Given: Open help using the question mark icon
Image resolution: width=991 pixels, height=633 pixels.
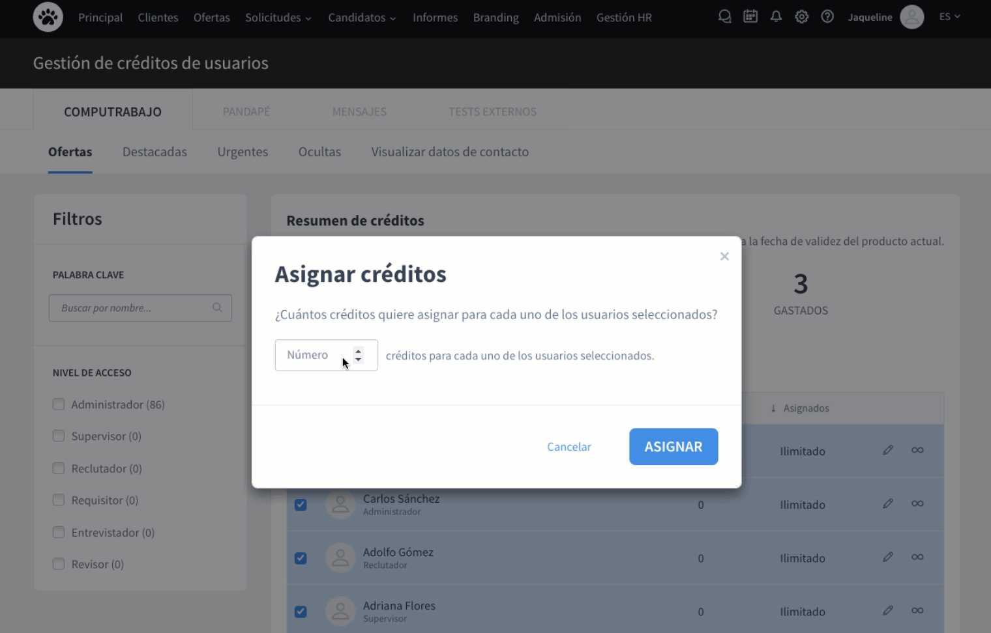Looking at the screenshot, I should point(827,17).
